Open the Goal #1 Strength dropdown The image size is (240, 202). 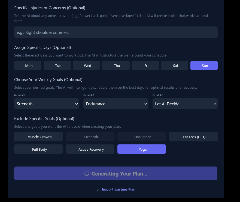coord(47,104)
